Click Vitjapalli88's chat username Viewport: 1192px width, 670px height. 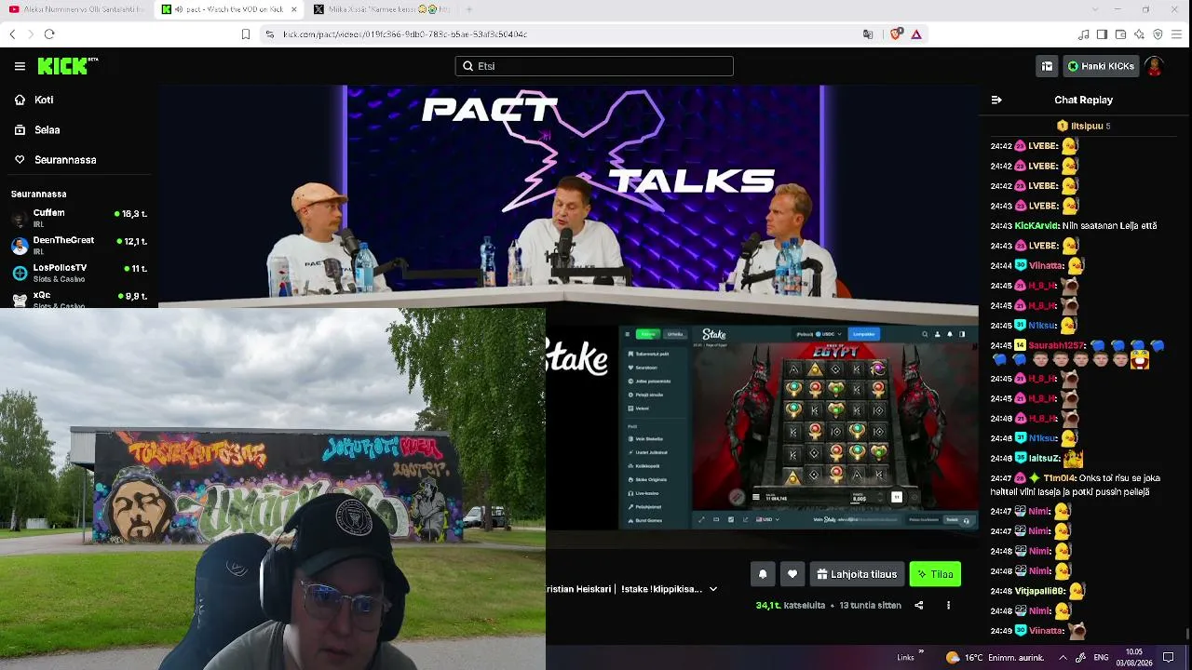coord(1040,591)
